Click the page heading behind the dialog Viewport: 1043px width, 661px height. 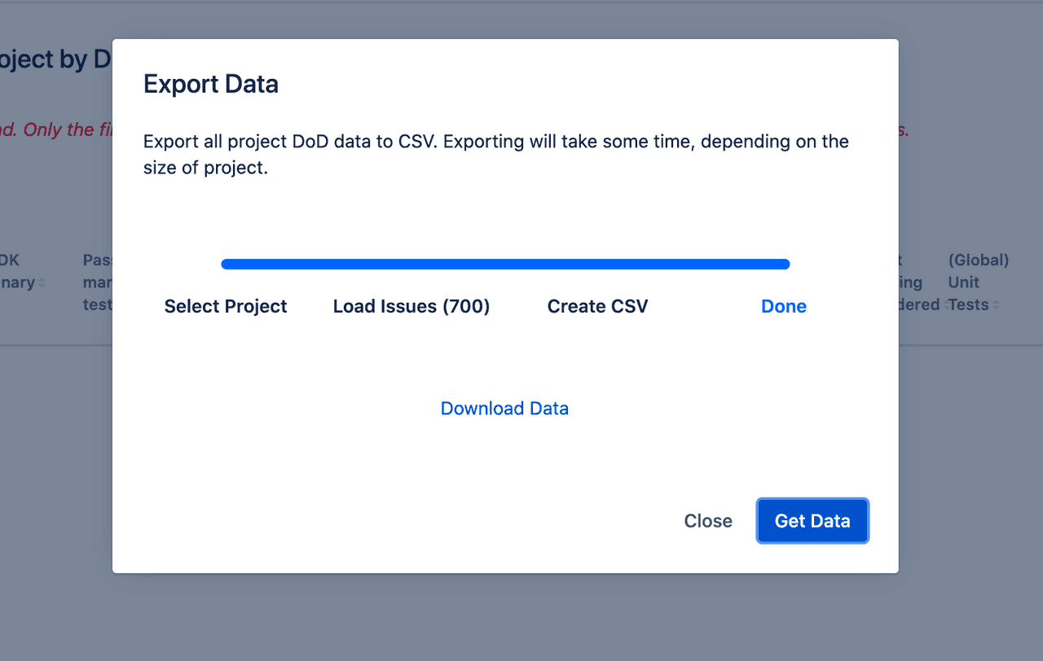click(56, 59)
